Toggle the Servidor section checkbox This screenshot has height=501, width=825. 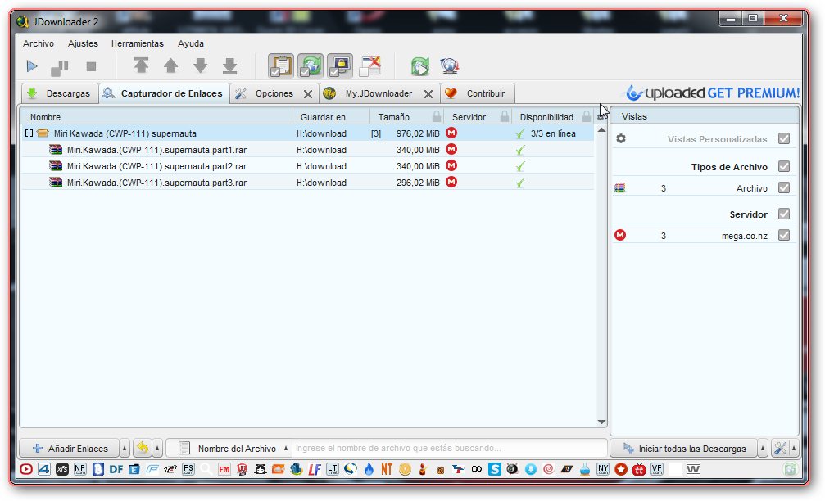[784, 214]
